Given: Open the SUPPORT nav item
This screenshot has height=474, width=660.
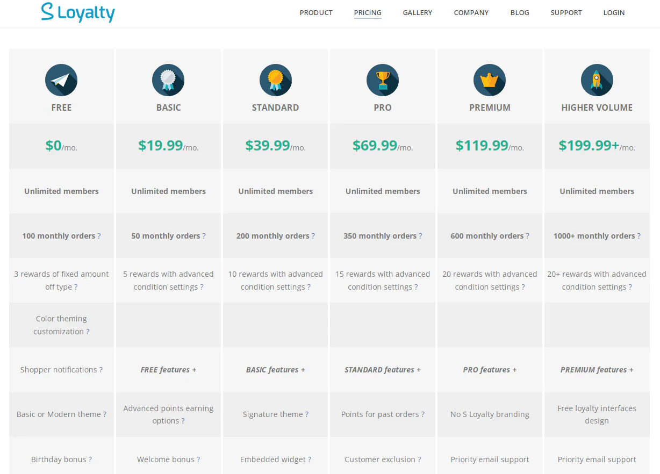Looking at the screenshot, I should (x=566, y=12).
